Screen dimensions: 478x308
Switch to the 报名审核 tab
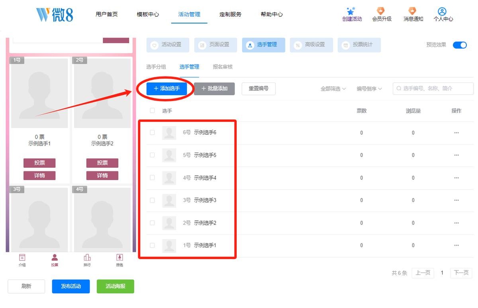coord(223,67)
